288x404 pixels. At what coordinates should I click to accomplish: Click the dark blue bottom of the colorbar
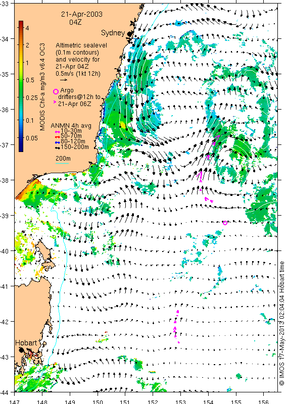(x=21, y=149)
